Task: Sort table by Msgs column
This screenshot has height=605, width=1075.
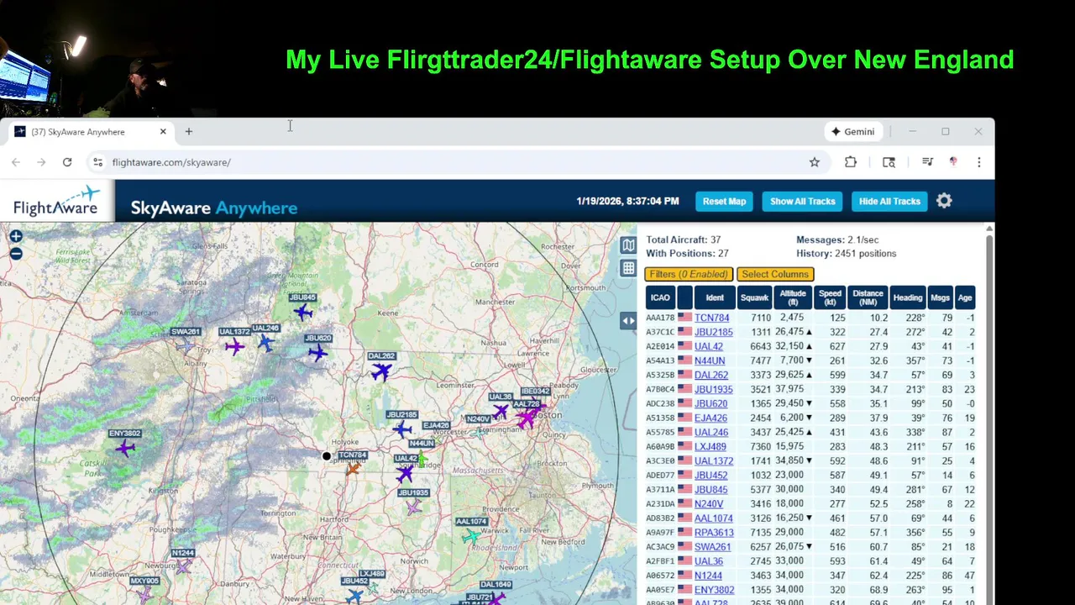Action: coord(940,297)
